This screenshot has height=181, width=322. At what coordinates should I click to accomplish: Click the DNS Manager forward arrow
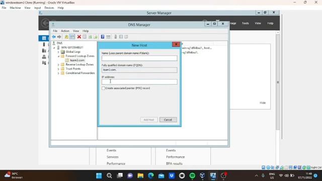click(x=59, y=37)
